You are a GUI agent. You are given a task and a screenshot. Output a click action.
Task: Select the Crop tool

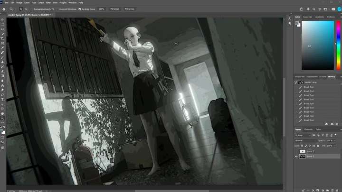(2, 38)
